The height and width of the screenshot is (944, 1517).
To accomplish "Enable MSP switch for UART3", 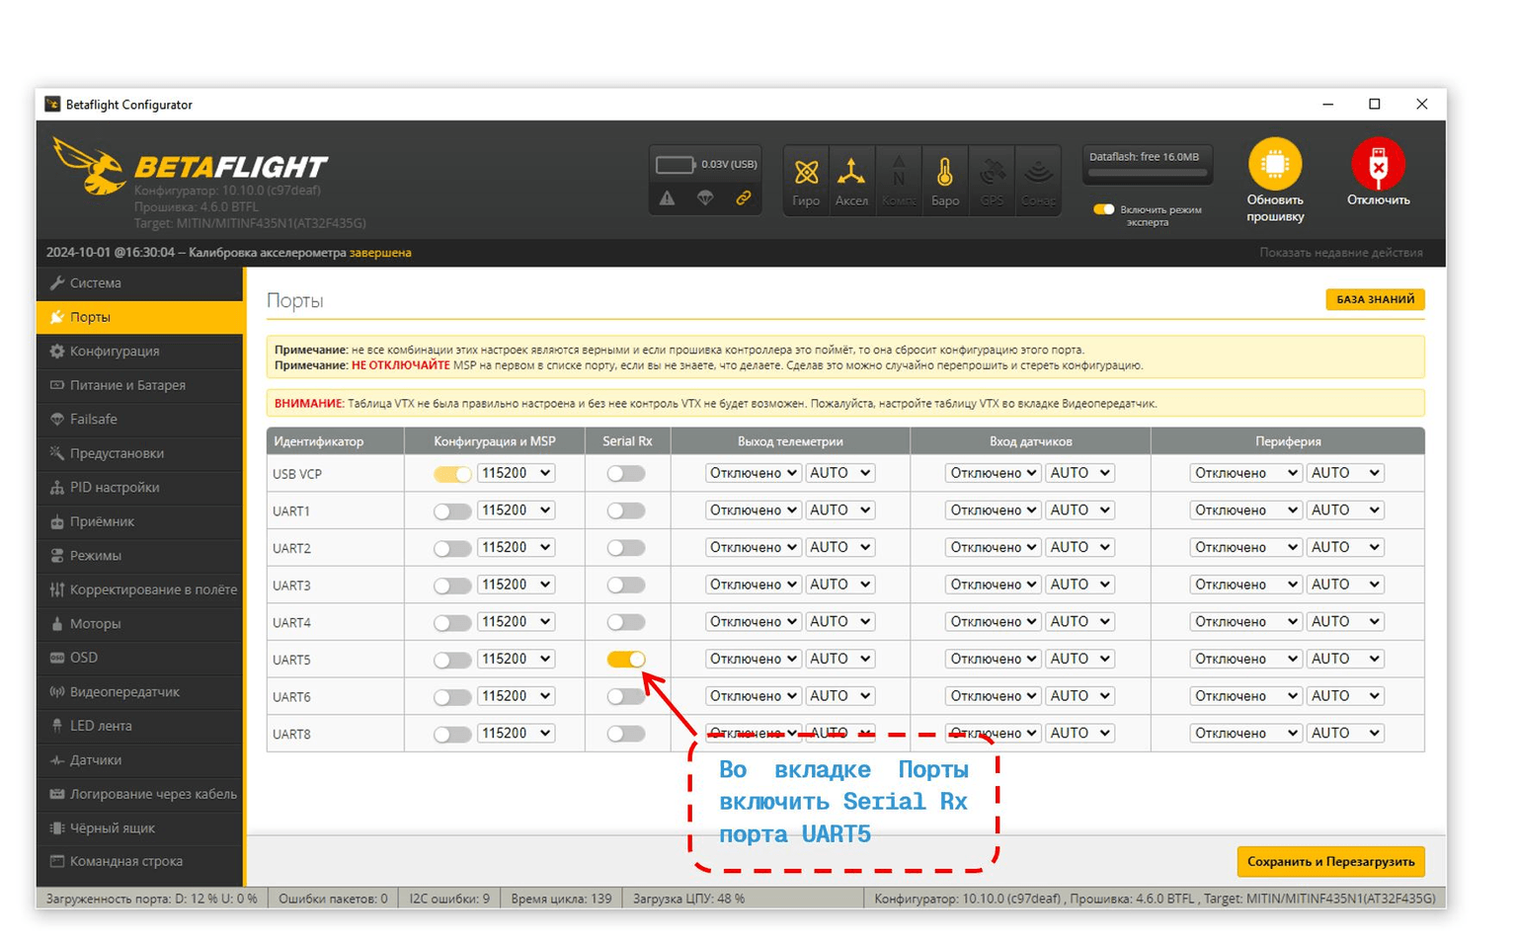I will coord(452,586).
